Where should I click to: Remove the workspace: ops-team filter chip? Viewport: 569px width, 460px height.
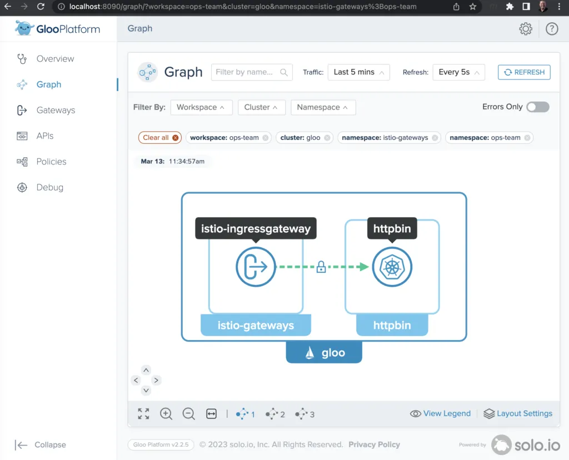(265, 138)
